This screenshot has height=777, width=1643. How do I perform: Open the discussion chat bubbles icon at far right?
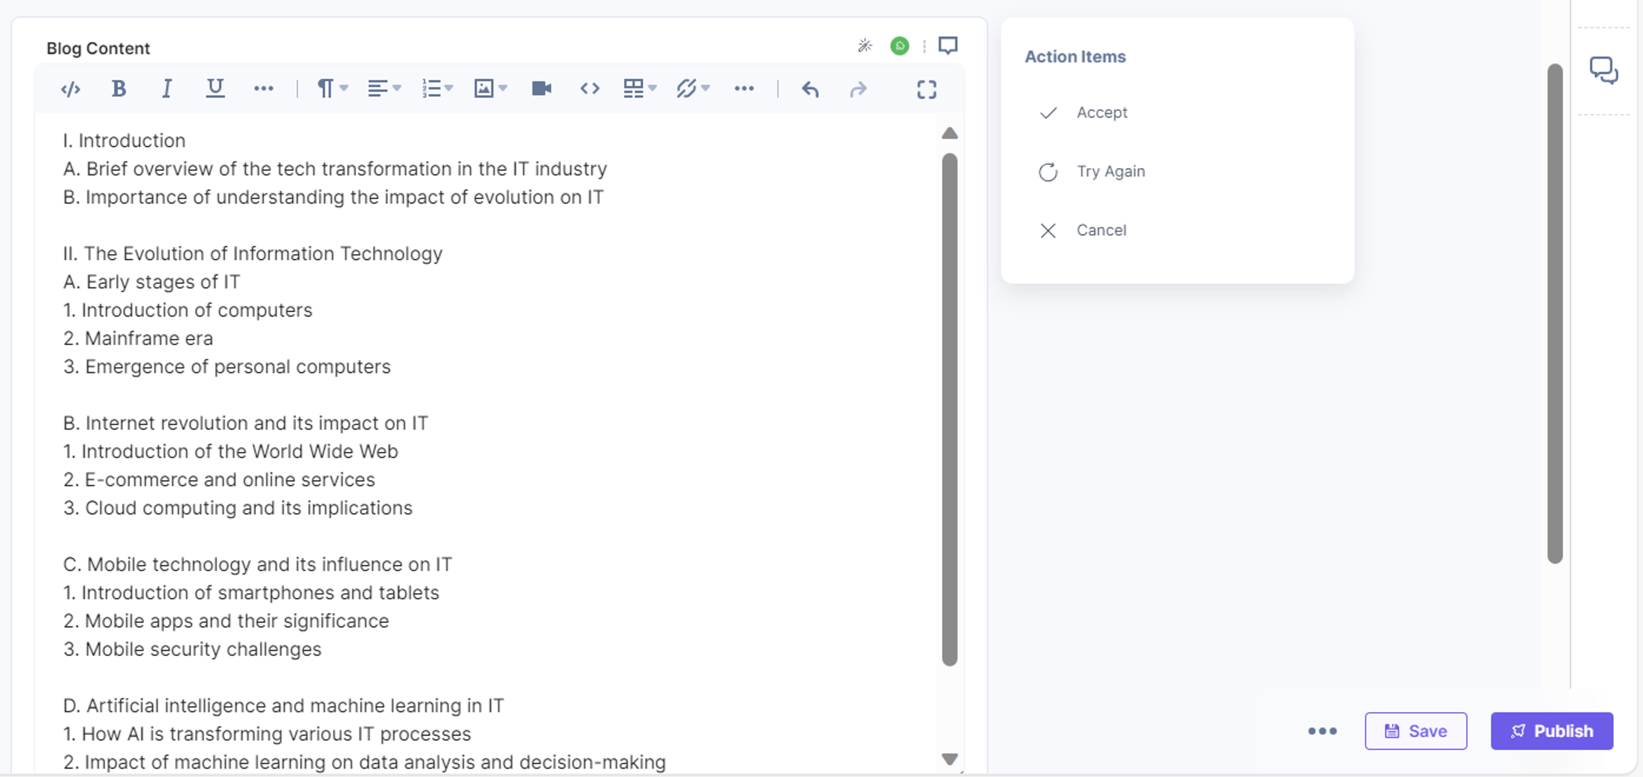(x=1604, y=70)
